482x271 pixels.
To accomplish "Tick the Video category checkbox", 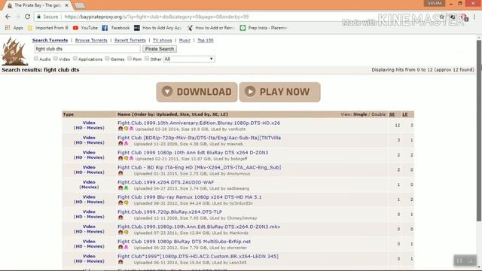I will [55, 58].
